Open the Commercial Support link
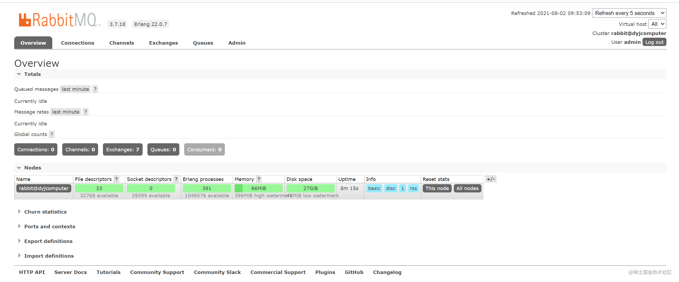 point(278,272)
